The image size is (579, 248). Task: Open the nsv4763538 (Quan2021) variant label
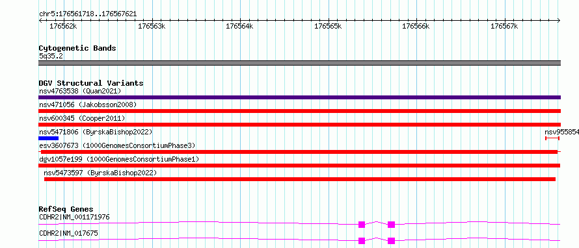coord(80,91)
